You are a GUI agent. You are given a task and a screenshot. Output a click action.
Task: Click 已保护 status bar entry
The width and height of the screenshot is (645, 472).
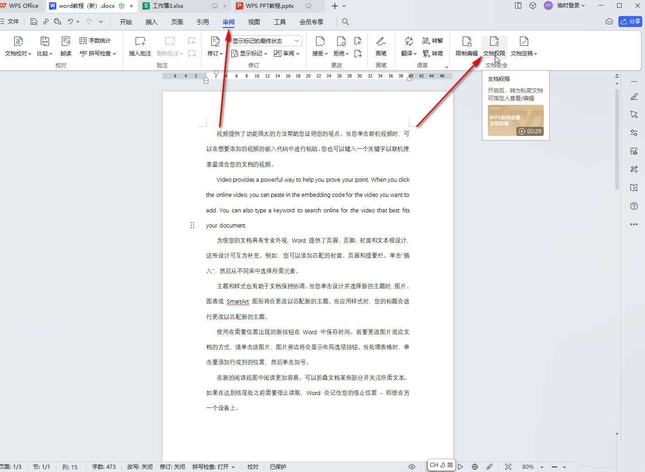[278, 467]
